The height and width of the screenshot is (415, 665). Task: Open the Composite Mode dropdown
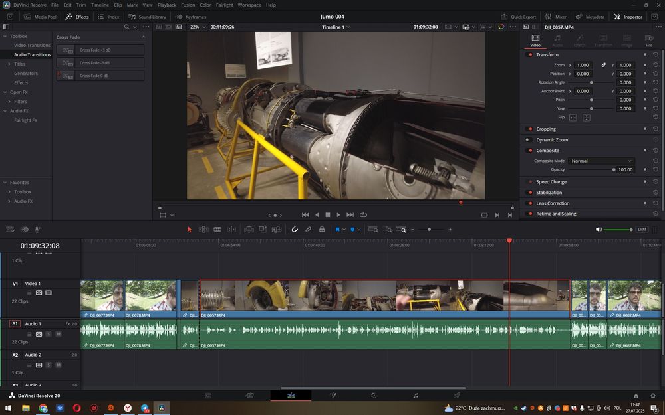click(x=601, y=161)
